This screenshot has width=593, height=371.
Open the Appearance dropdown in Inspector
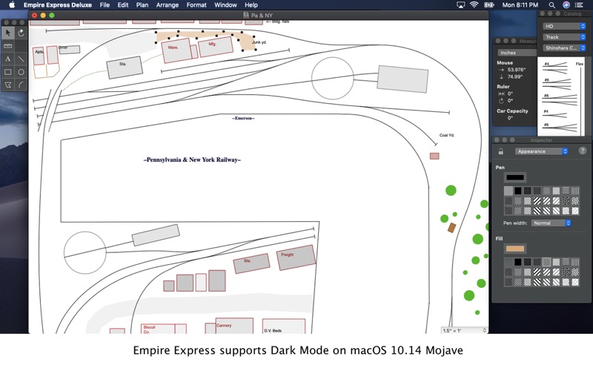coord(542,151)
